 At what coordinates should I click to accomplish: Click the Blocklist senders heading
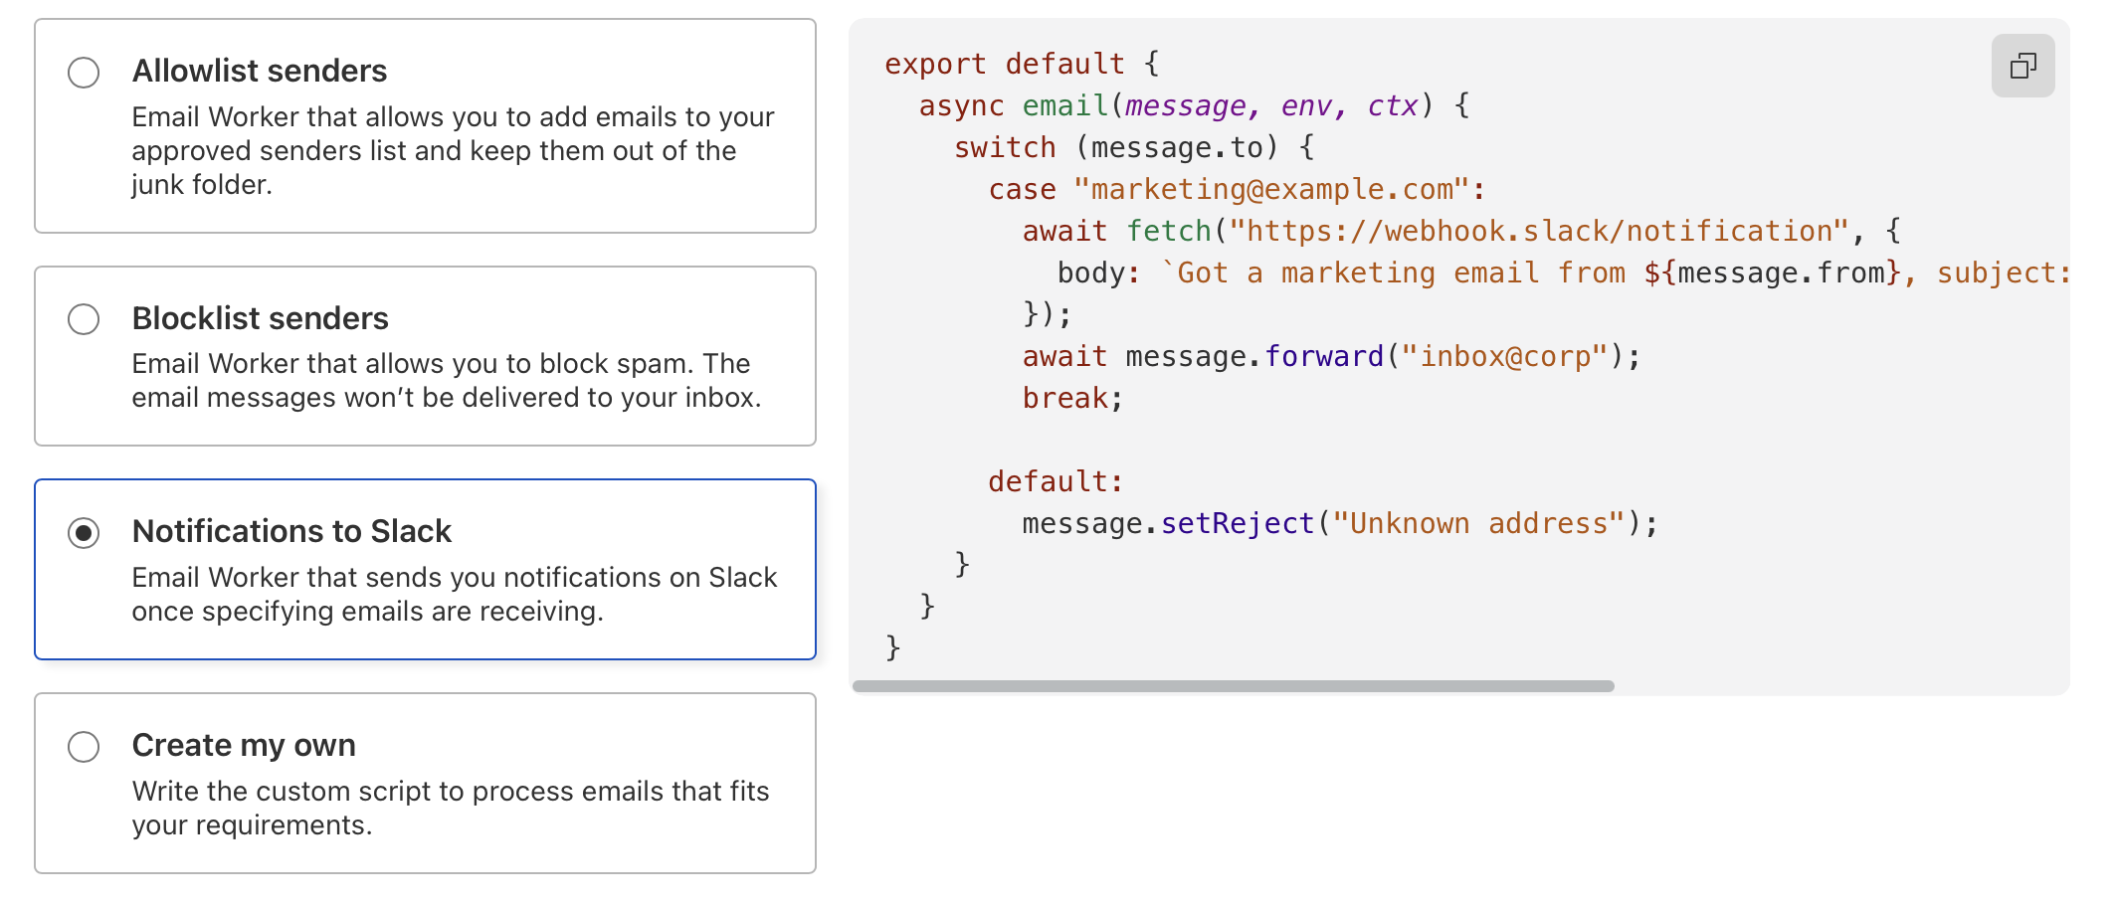coord(260,318)
